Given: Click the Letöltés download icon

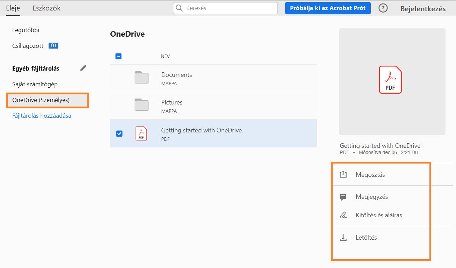Looking at the screenshot, I should 343,237.
